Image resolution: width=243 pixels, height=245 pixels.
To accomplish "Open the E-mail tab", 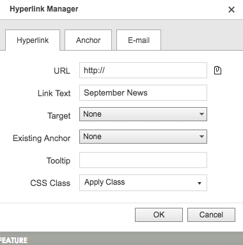I will click(x=139, y=40).
